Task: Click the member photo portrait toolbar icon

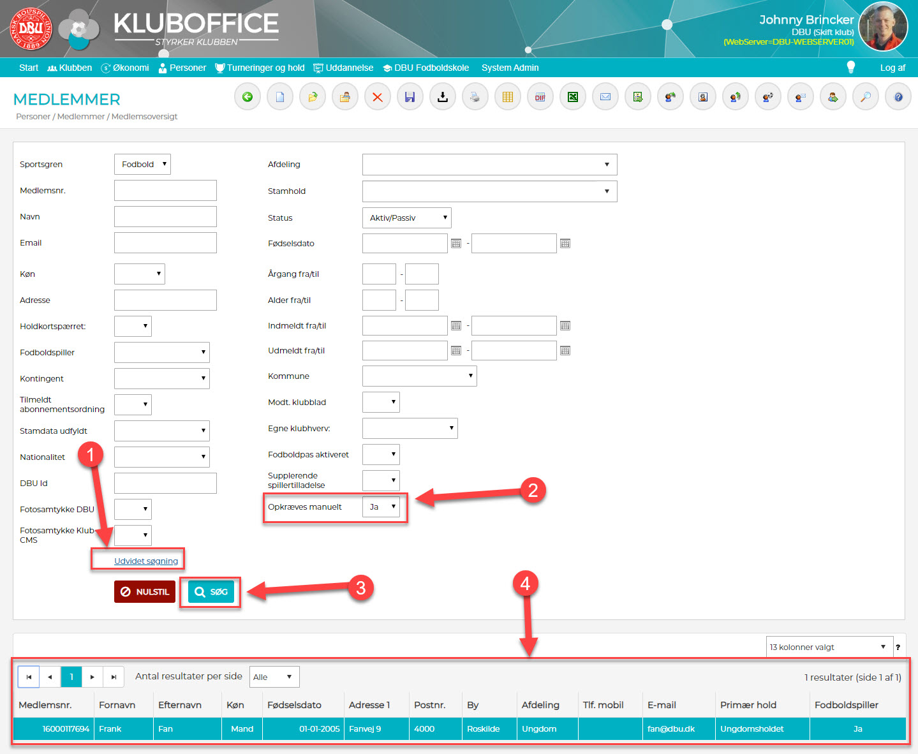Action: tap(703, 97)
